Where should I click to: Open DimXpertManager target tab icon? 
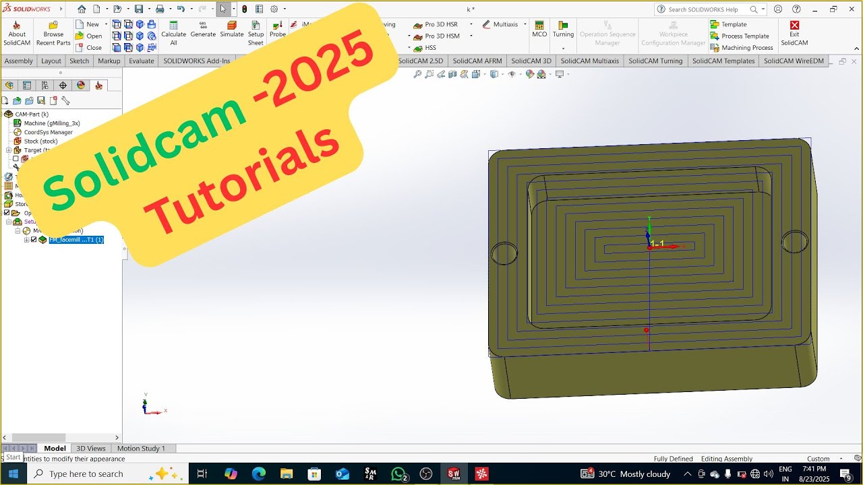click(x=63, y=86)
